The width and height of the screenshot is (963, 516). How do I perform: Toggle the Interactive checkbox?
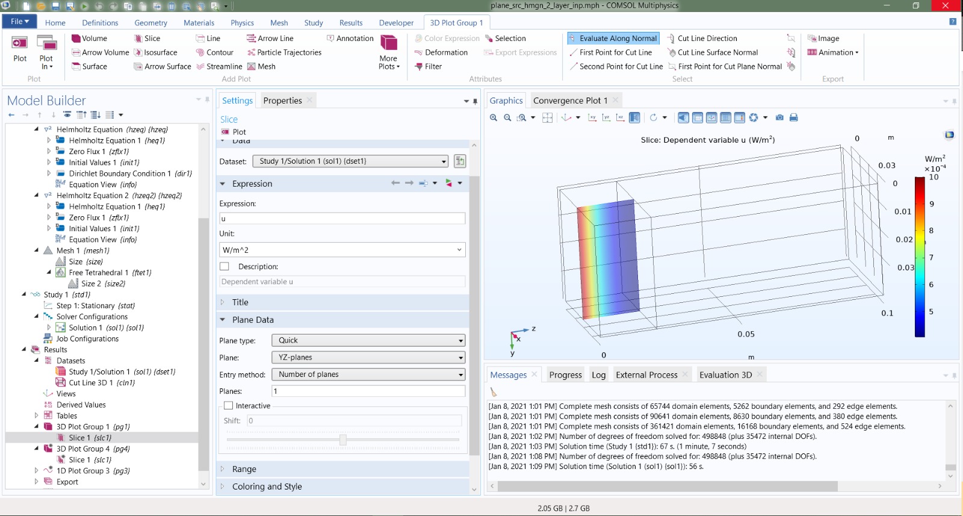tap(229, 406)
